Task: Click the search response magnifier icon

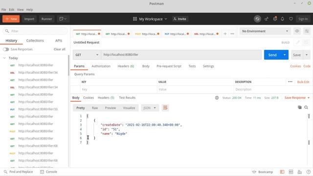Action: pyautogui.click(x=306, y=108)
